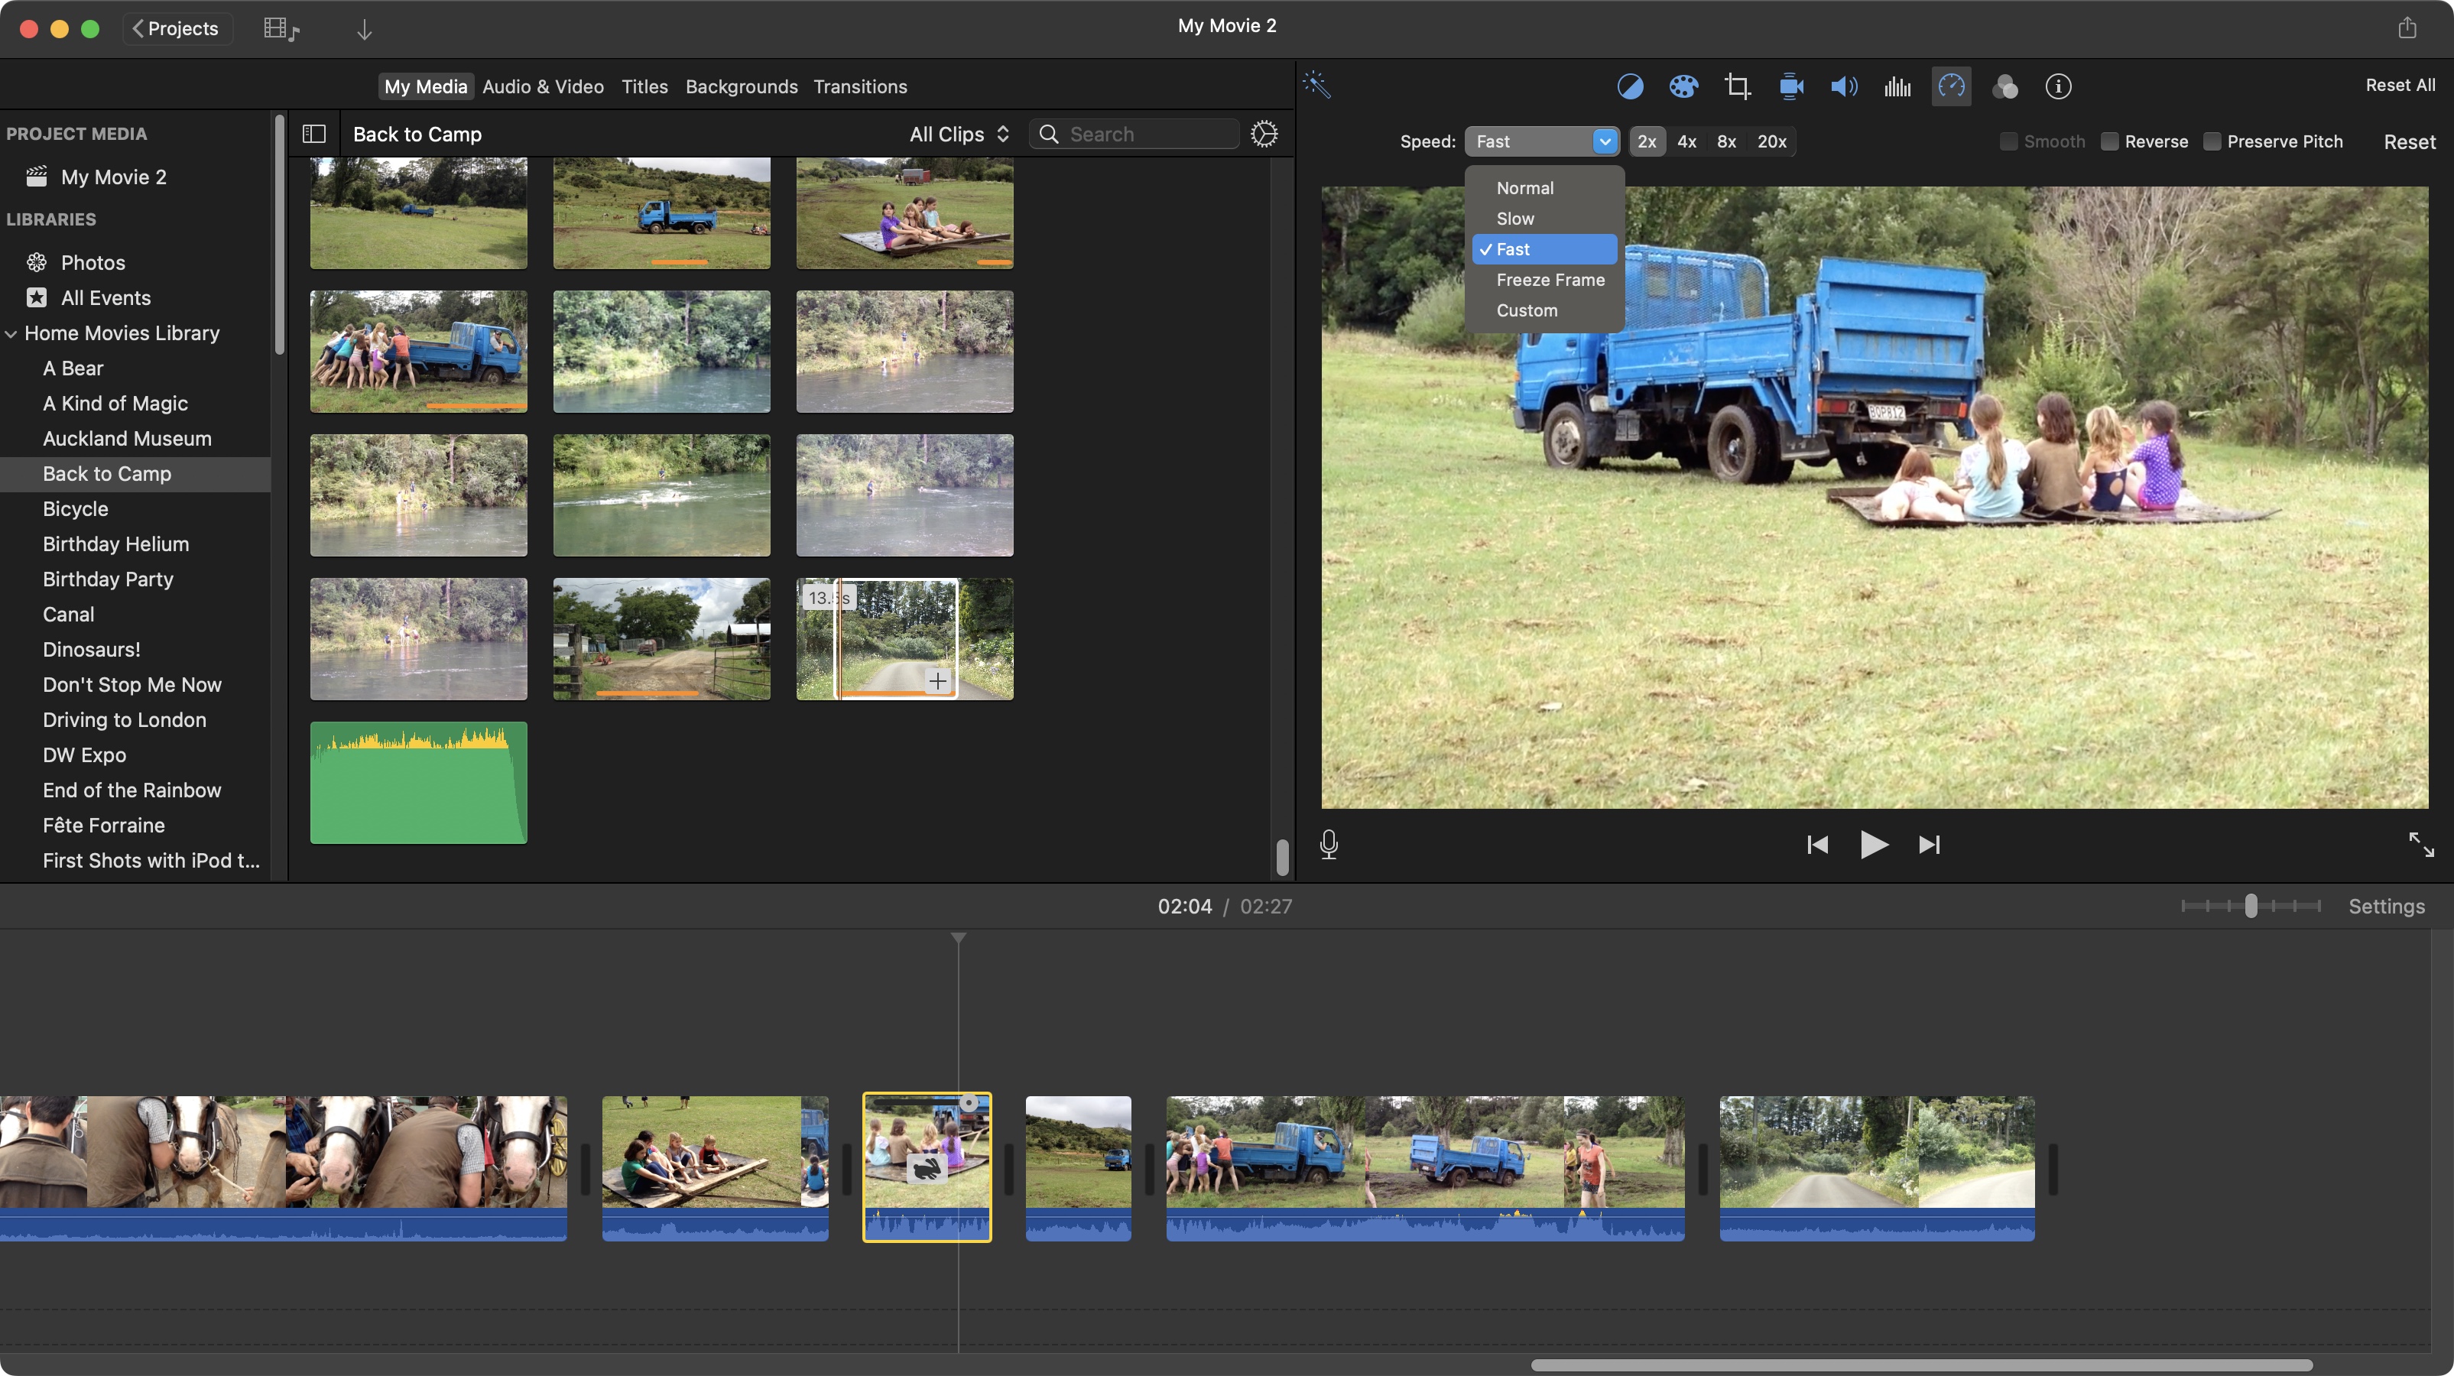2454x1376 pixels.
Task: Select the green audio clip thumbnail
Action: point(418,782)
